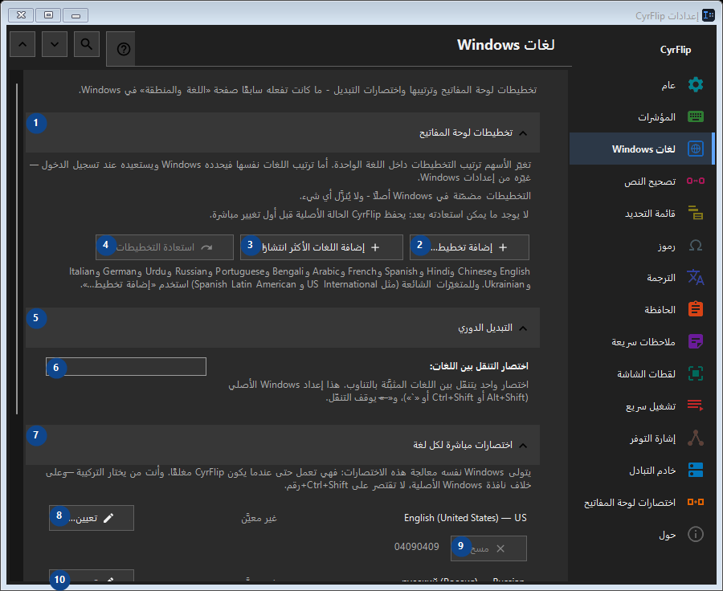Click the غير معيّن status text
The width and height of the screenshot is (723, 591).
259,518
